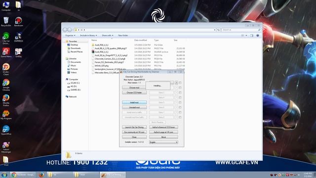This screenshot has width=316, height=178.
Task: Go back in the Explorer window
Action: pyautogui.click(x=65, y=30)
